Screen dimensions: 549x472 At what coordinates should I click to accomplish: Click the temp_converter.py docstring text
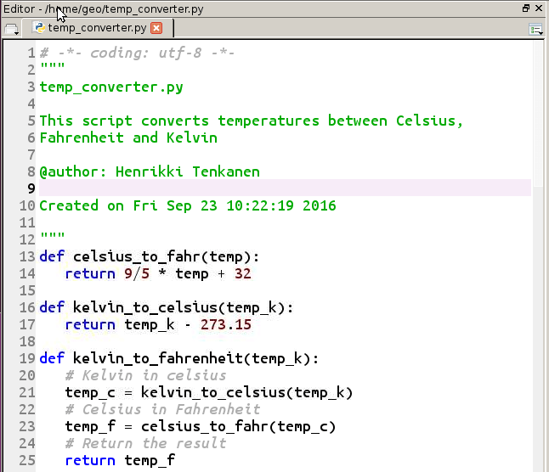[x=111, y=87]
